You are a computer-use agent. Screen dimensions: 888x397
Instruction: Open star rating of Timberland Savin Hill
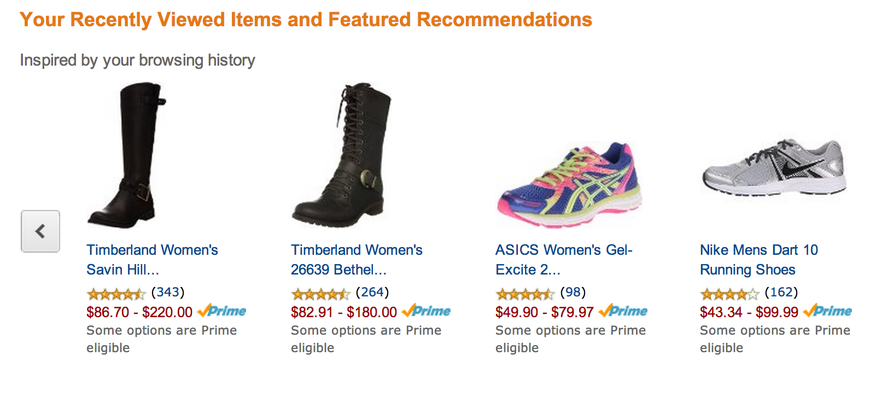[116, 294]
